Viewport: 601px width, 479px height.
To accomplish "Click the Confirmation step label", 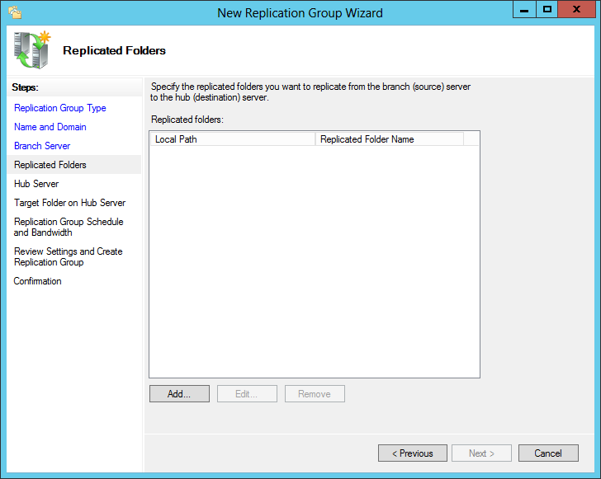I will (38, 281).
